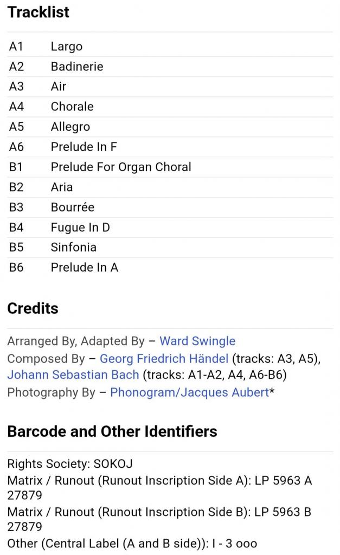Image resolution: width=340 pixels, height=555 pixels.
Task: Click the Credits section heading
Action: [33, 308]
